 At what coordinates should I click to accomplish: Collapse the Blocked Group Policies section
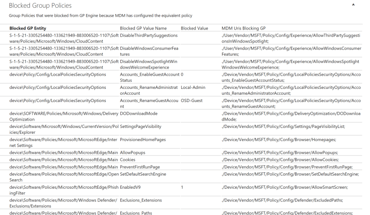pyautogui.click(x=354, y=5)
